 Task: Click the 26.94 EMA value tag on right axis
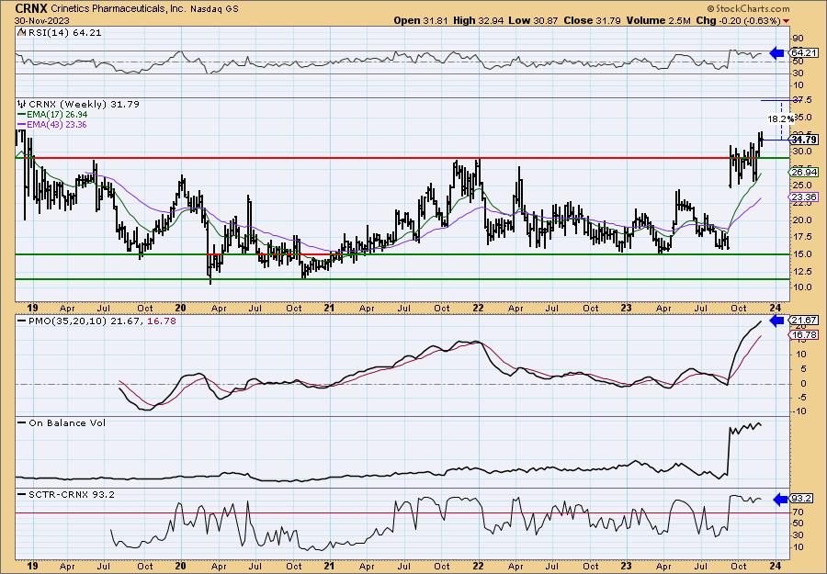[x=804, y=173]
